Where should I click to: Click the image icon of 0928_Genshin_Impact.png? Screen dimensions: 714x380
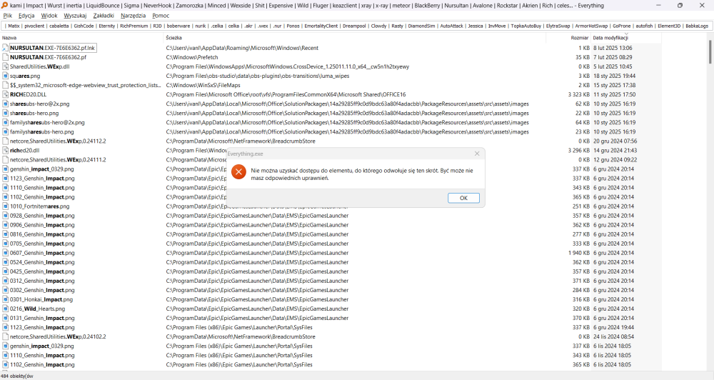[x=6, y=216]
